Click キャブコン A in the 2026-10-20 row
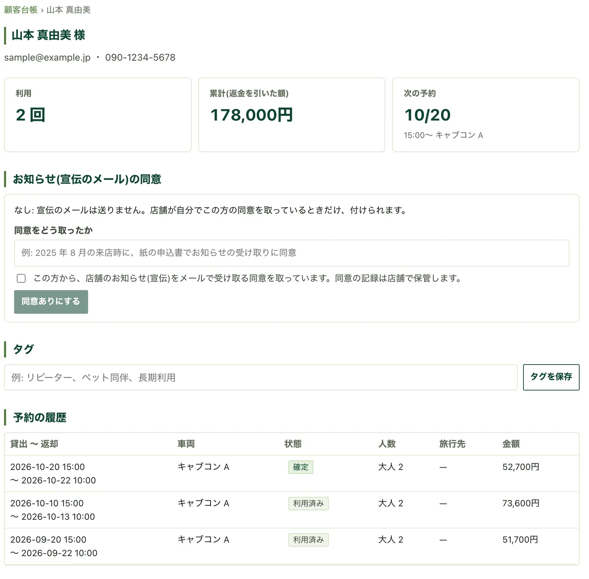The height and width of the screenshot is (579, 589). (x=203, y=467)
